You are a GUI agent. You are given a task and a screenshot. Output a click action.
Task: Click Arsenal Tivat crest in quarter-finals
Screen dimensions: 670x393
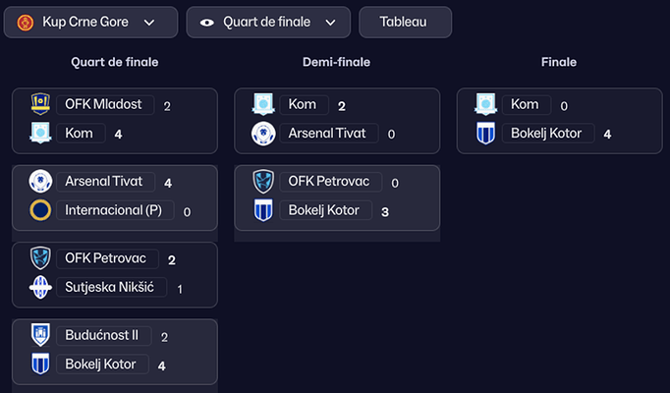click(40, 182)
